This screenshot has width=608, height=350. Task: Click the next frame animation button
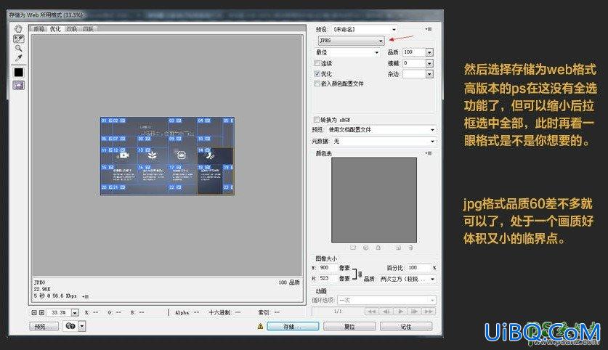(x=414, y=312)
